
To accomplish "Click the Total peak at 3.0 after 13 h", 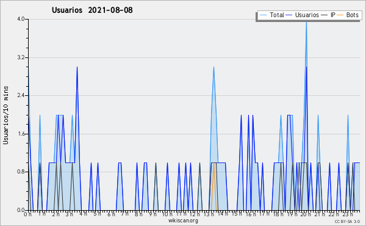I will tap(213, 68).
